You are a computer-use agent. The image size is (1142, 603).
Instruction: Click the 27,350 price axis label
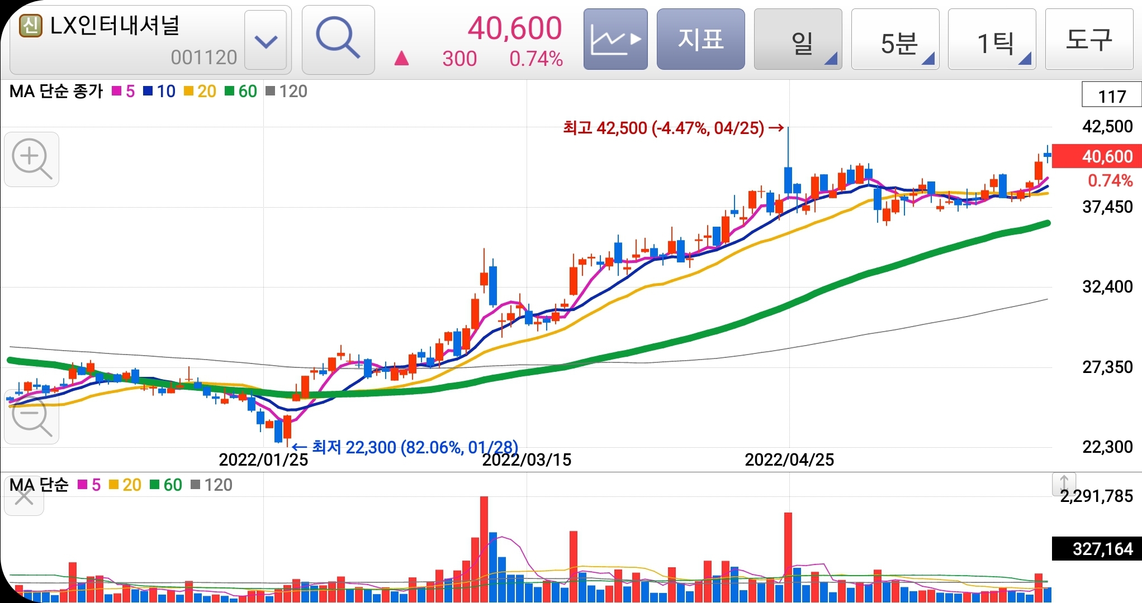pos(1107,367)
